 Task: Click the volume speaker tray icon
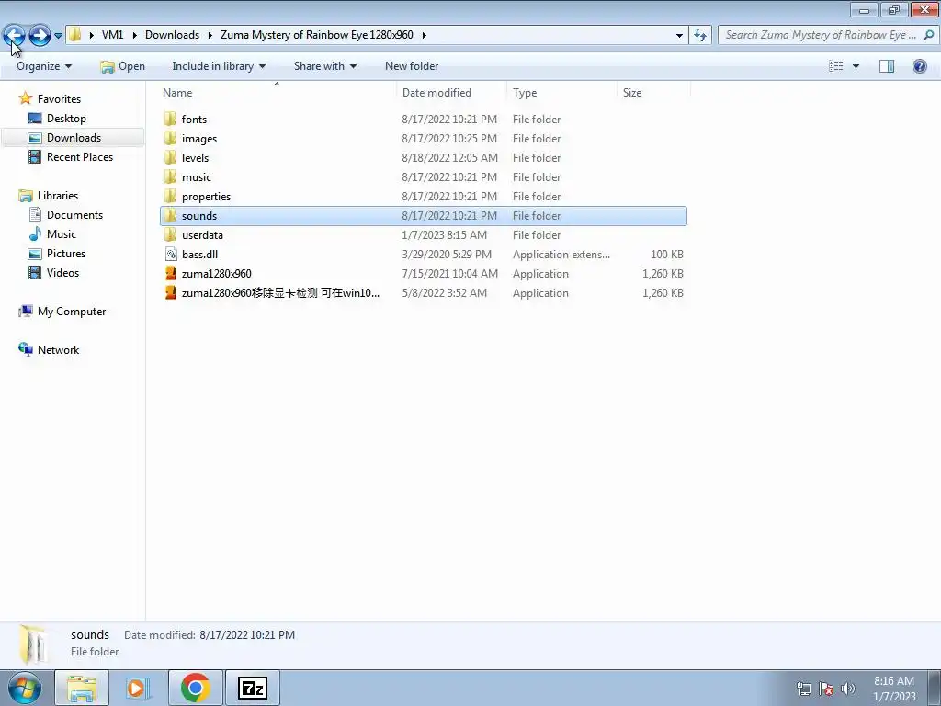coord(848,689)
